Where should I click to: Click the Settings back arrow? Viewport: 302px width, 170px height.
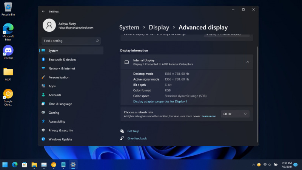coord(43,11)
